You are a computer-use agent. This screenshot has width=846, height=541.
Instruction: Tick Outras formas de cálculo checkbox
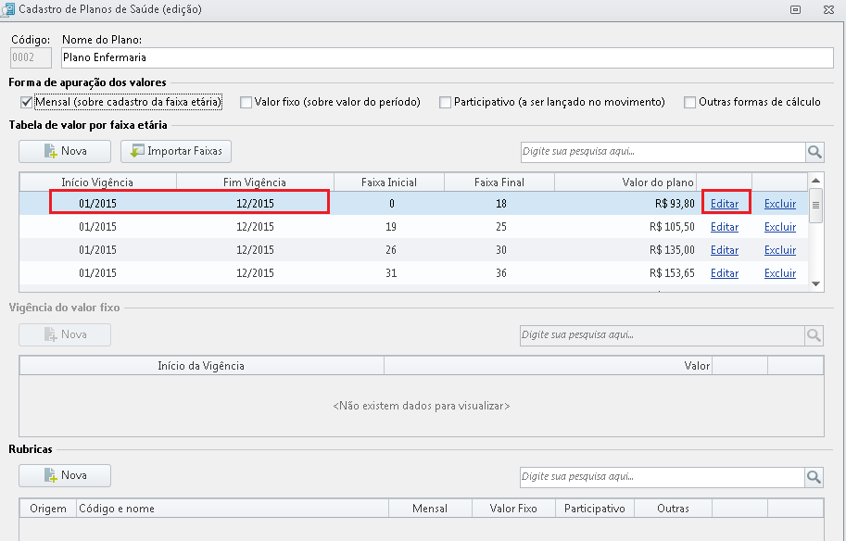point(689,102)
